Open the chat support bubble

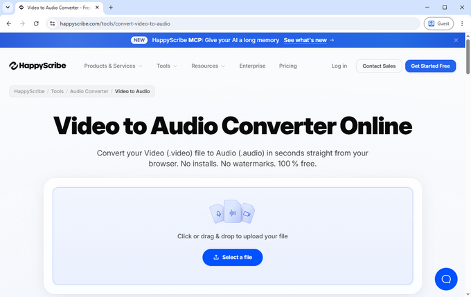[x=446, y=279]
